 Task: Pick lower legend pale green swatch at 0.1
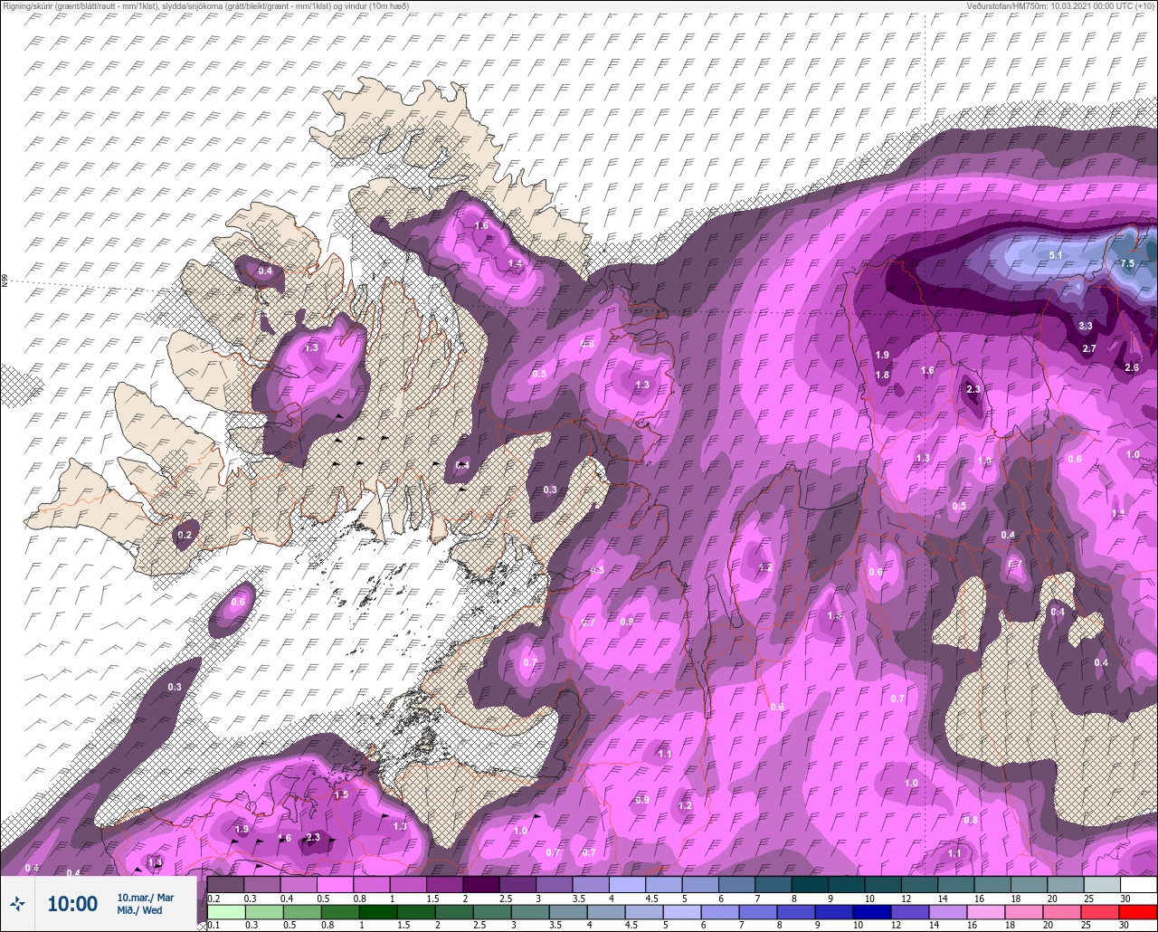[225, 912]
